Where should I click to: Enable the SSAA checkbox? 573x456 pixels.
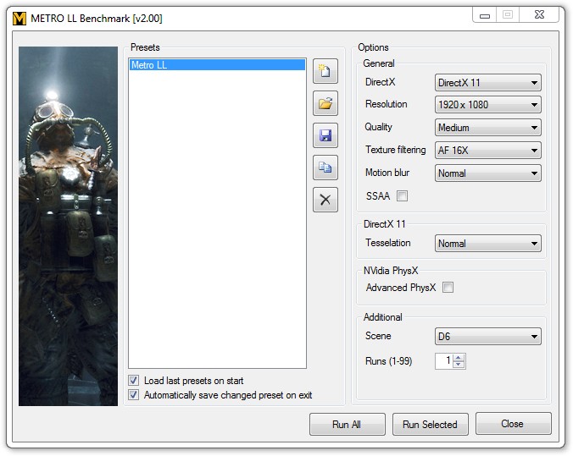tap(402, 196)
